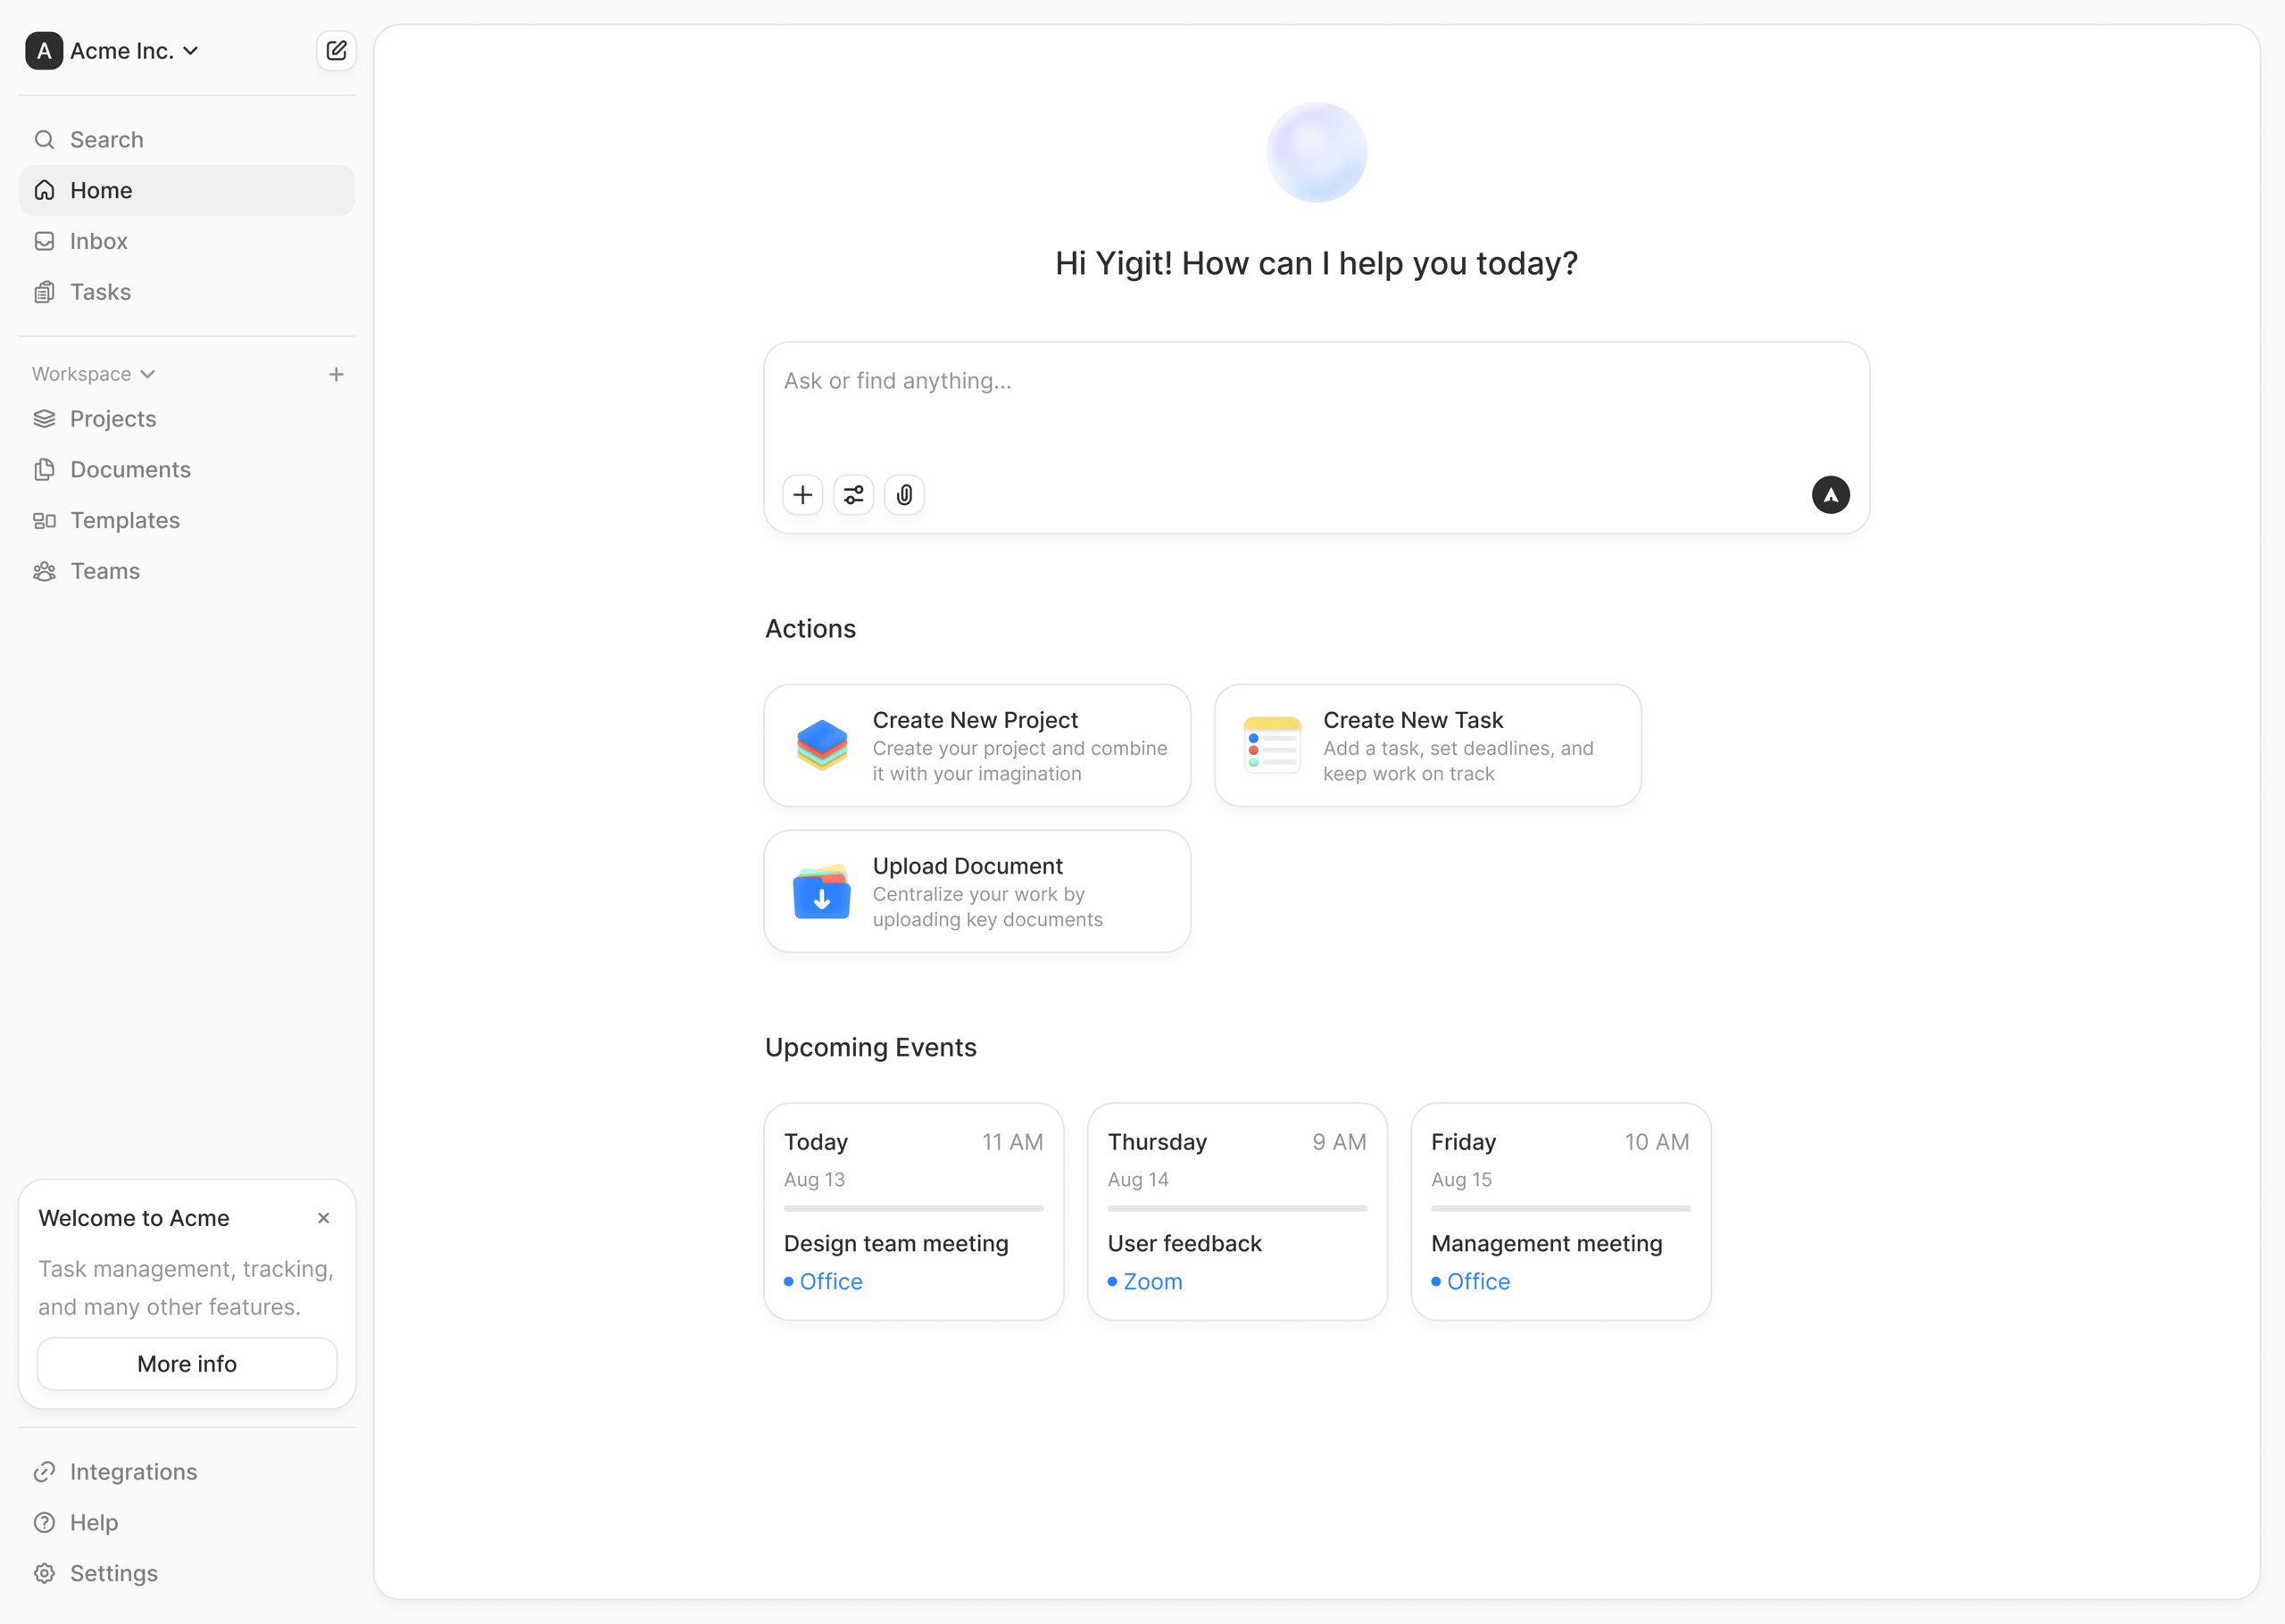
Task: Open the Teams page
Action: 104,571
